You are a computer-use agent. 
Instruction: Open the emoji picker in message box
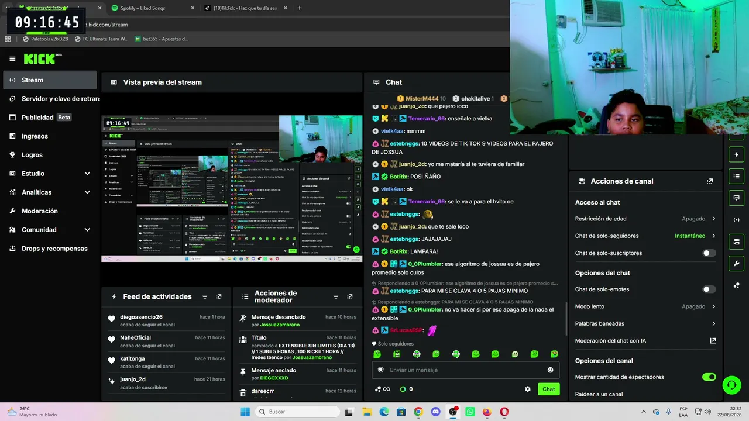click(550, 370)
